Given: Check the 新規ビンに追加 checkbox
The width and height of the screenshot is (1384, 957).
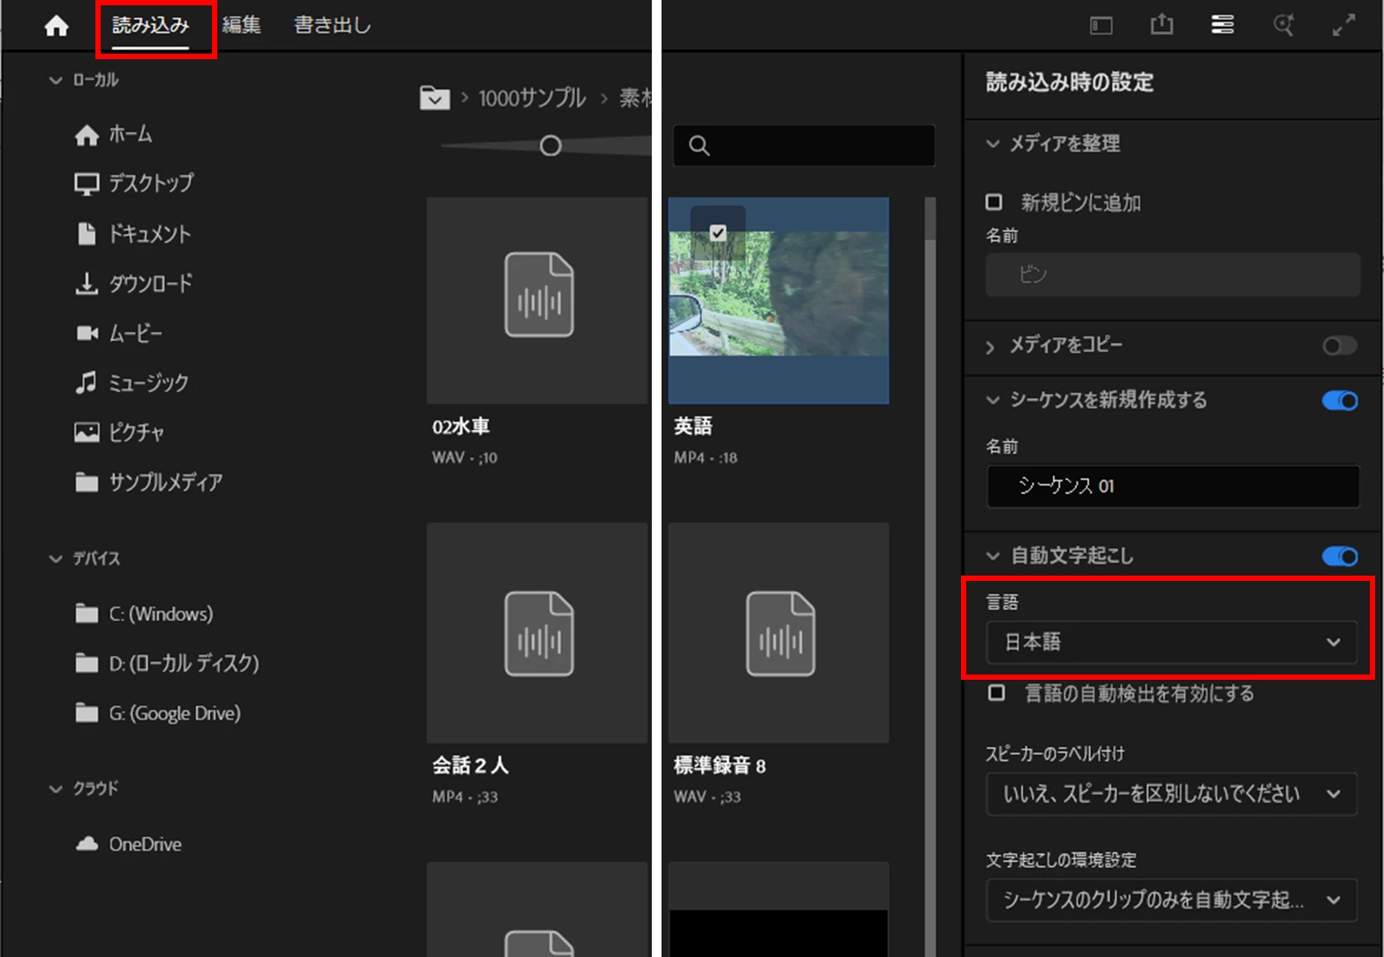Looking at the screenshot, I should pos(994,202).
